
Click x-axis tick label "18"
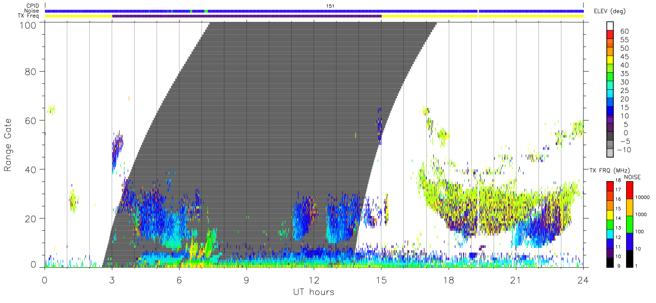(x=448, y=280)
